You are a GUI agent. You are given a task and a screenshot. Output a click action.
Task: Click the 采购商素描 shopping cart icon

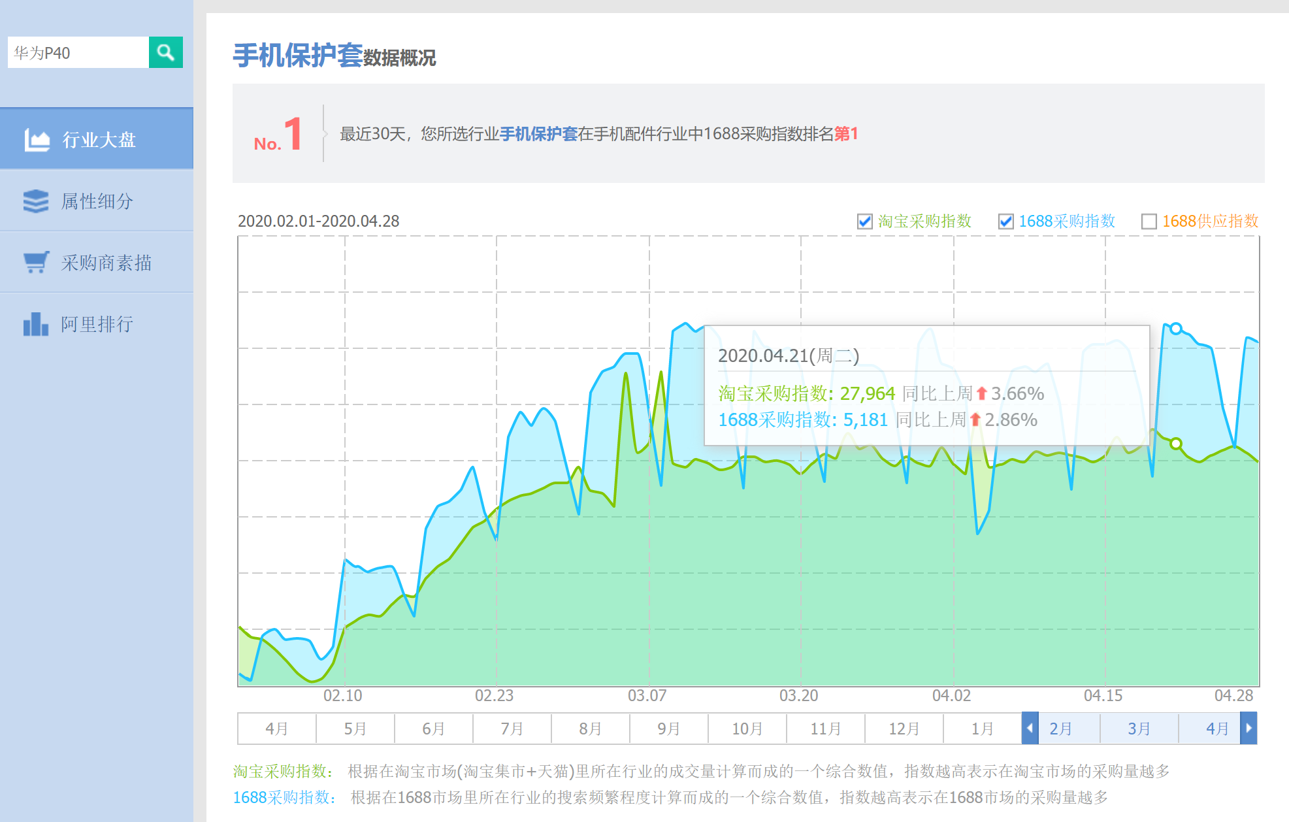coord(36,263)
